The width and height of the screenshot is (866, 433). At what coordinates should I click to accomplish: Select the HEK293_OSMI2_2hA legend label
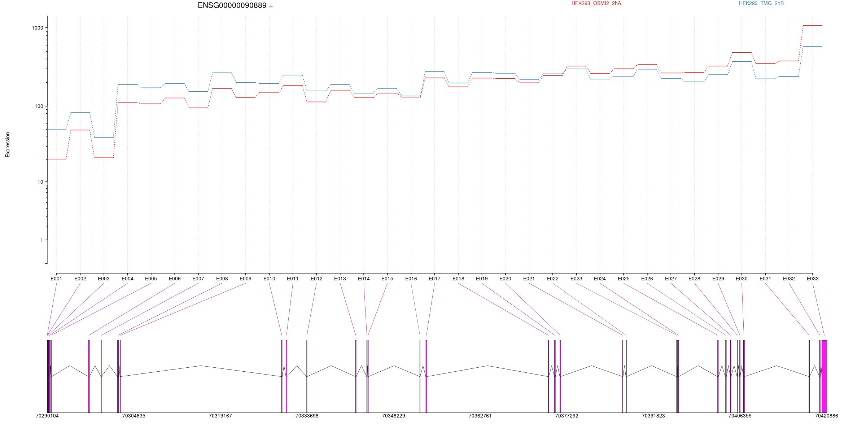(596, 3)
